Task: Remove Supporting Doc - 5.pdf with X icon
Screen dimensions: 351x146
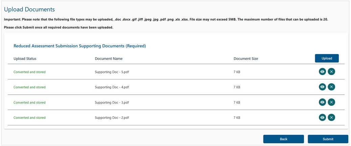Action: click(x=331, y=72)
